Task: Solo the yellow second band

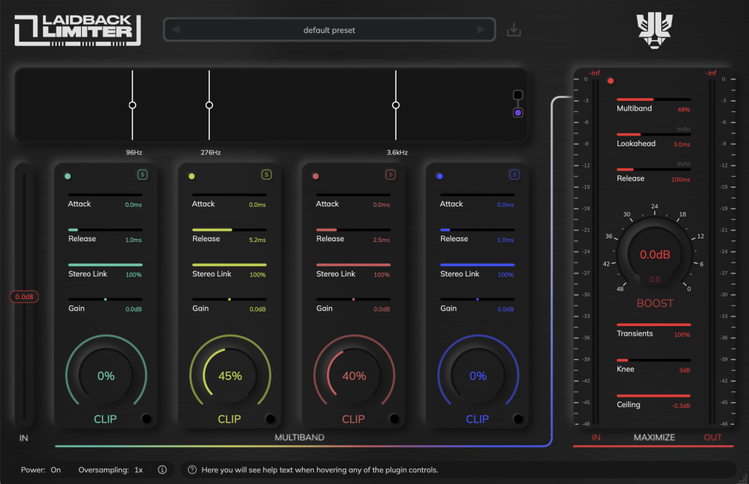Action: coord(266,175)
